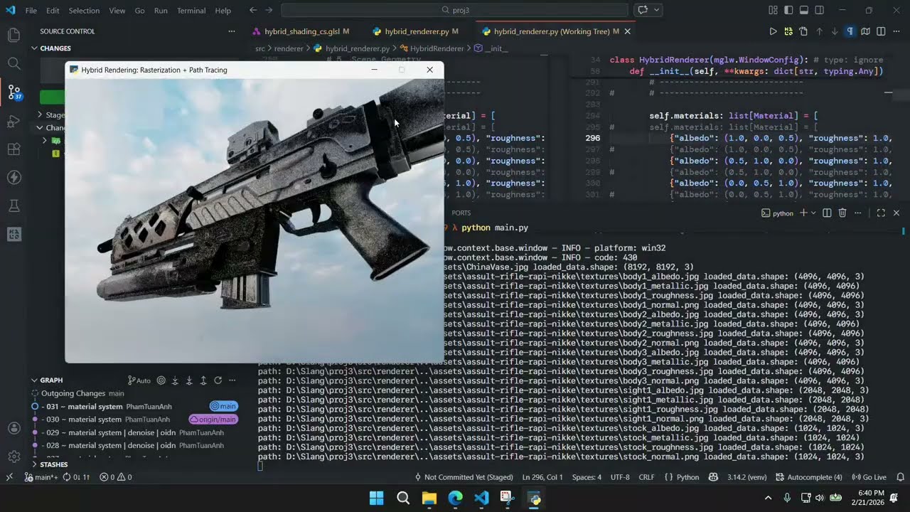This screenshot has width=910, height=512.
Task: Customize layout icon in title bar
Action: 773,10
